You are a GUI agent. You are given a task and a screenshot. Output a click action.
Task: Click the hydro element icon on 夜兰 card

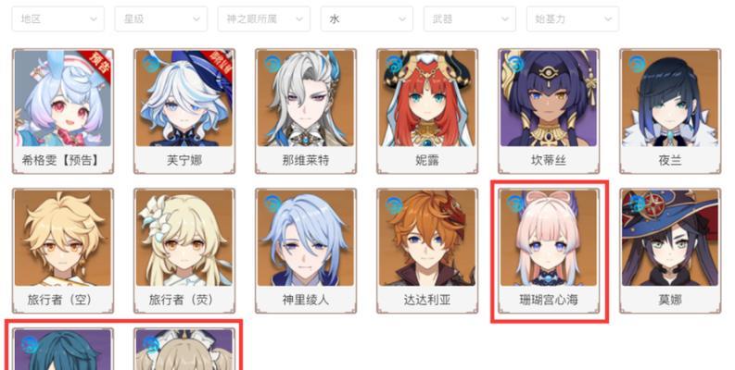point(637,63)
